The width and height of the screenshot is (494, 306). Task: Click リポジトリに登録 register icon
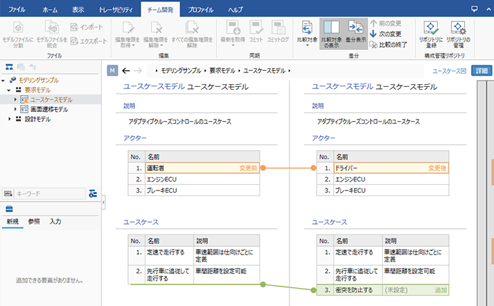pos(431,28)
